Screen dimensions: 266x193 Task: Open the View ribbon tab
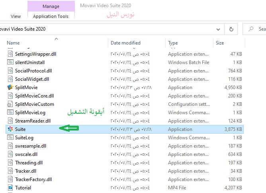pyautogui.click(x=16, y=16)
